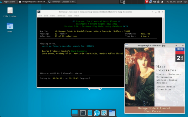Click the '19:25:45' end time
The width and height of the screenshot is (188, 117).
74,78
